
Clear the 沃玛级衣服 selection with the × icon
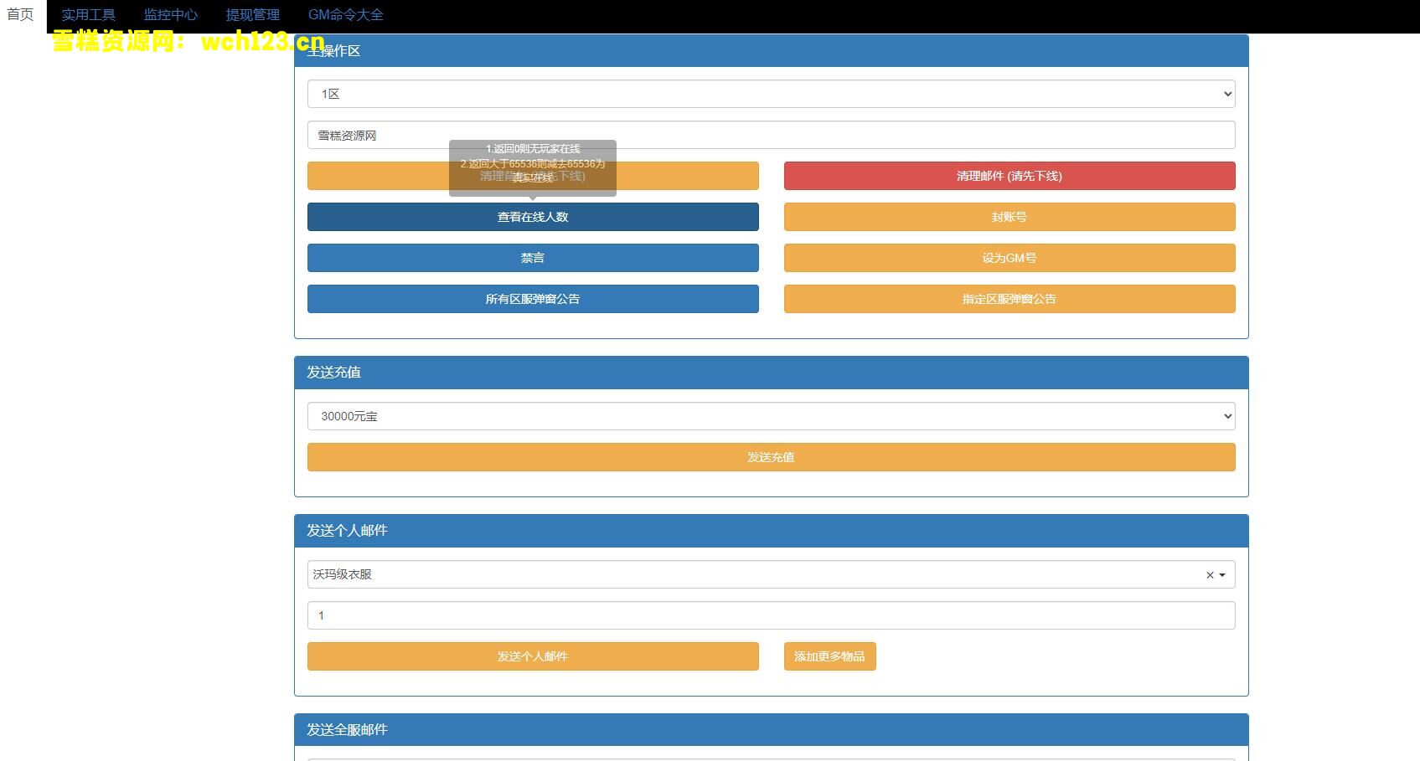pyautogui.click(x=1209, y=575)
